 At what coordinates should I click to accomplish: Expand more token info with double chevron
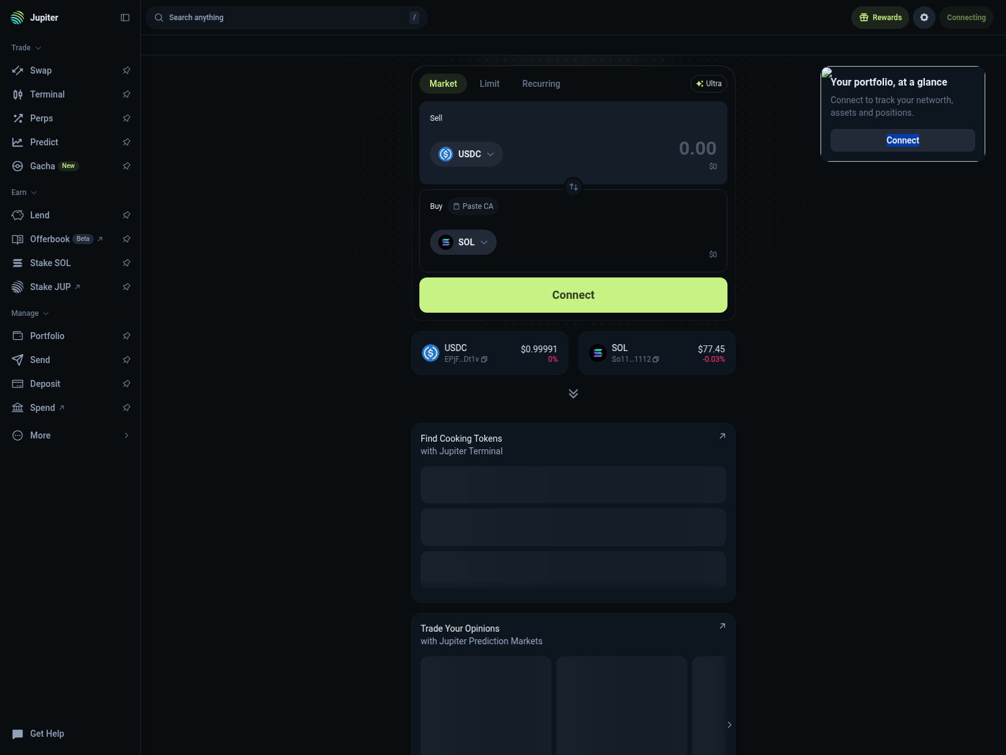(573, 393)
